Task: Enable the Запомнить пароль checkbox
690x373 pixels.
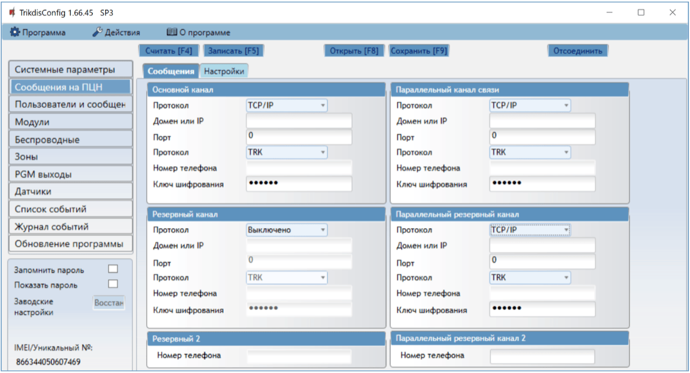Action: (113, 268)
